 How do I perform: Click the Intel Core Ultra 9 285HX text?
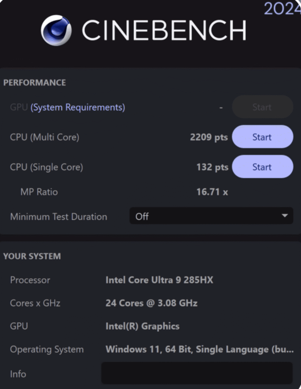159,280
